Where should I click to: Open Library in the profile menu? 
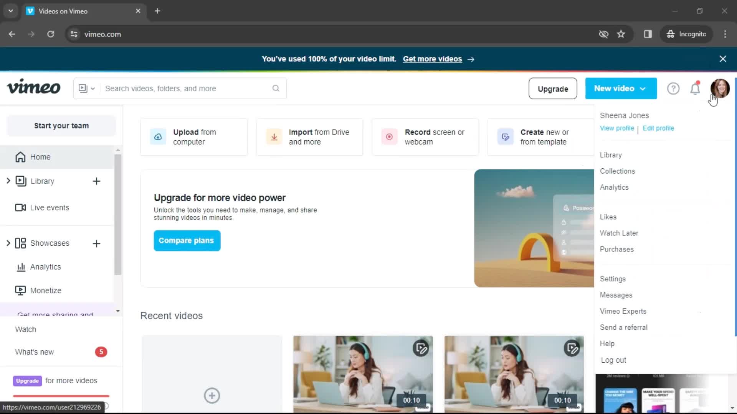click(610, 155)
